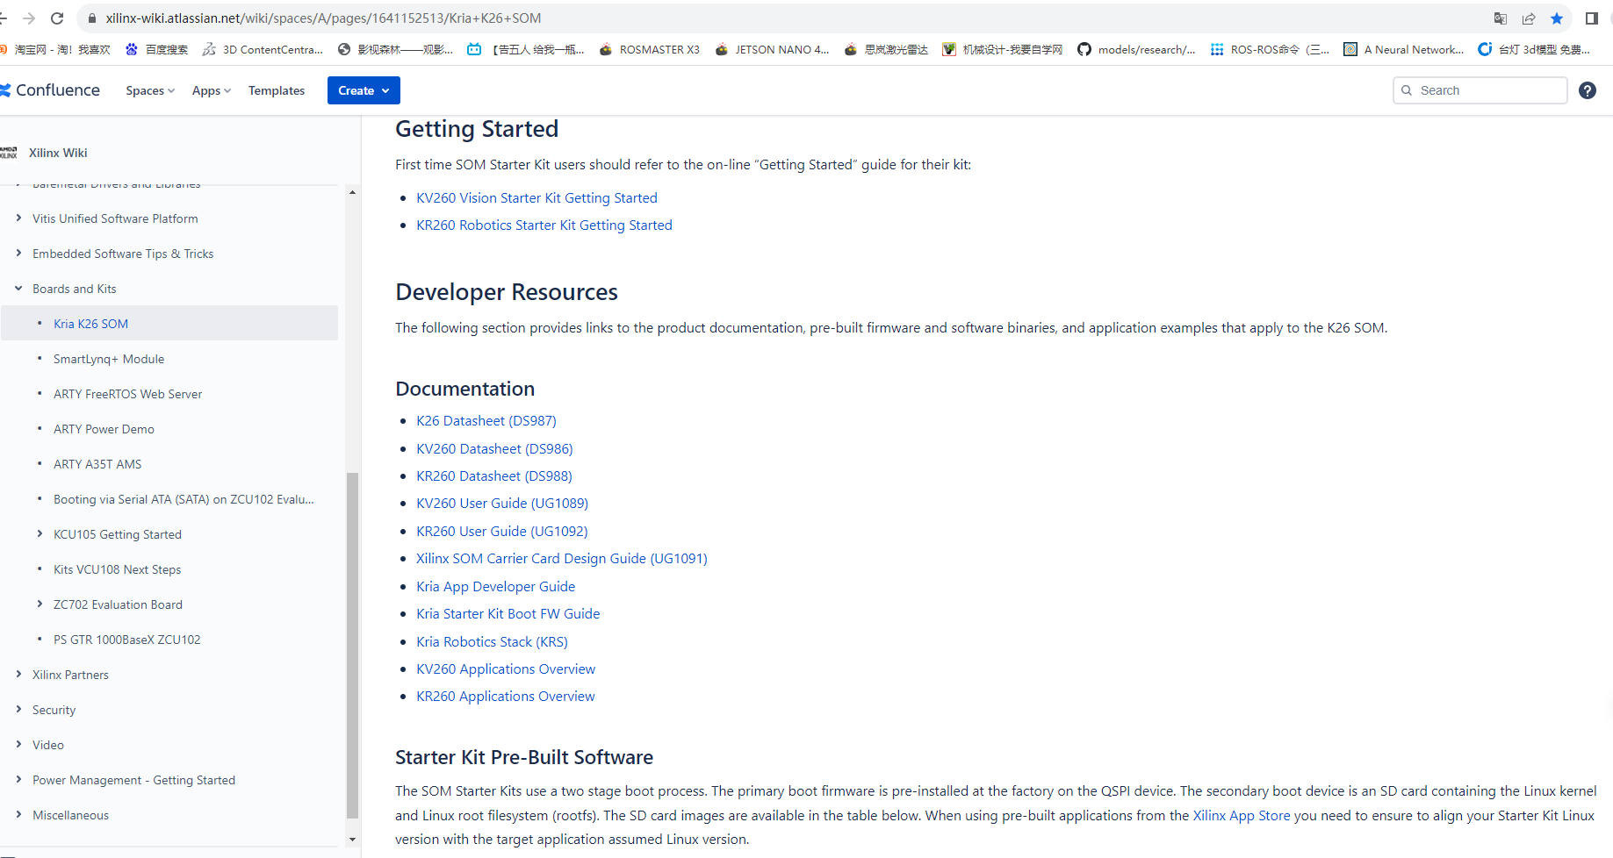Open the Xilinx Wiki space logo
The image size is (1613, 858).
click(9, 153)
